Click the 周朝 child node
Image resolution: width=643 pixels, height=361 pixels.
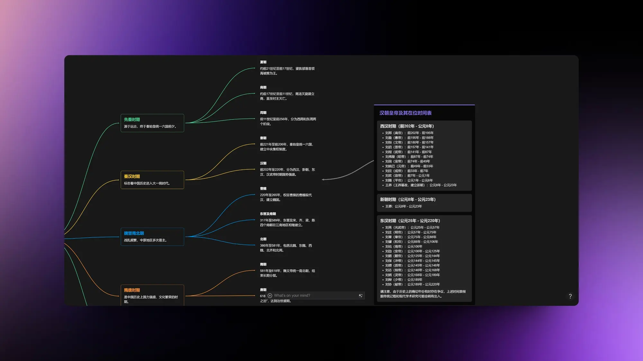pyautogui.click(x=287, y=119)
